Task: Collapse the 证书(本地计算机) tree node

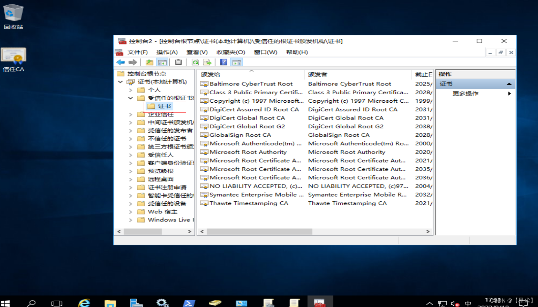Action: [120, 82]
